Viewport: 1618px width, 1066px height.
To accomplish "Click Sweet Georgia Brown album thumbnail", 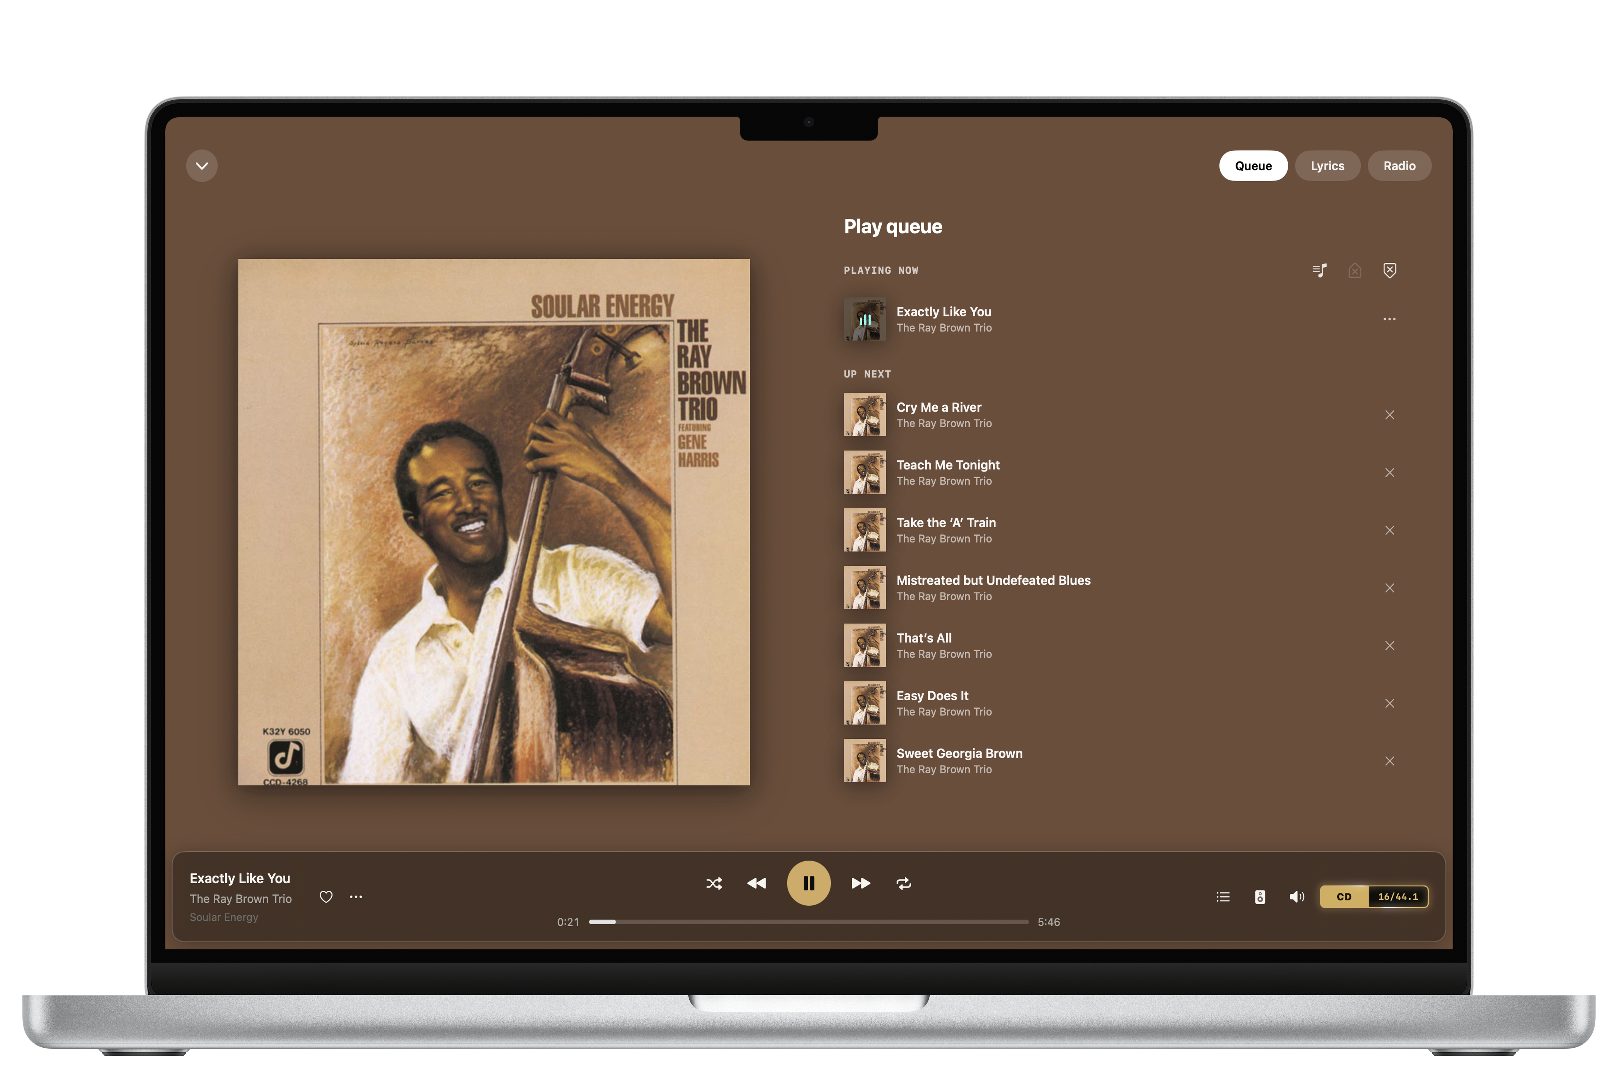I will pyautogui.click(x=865, y=761).
